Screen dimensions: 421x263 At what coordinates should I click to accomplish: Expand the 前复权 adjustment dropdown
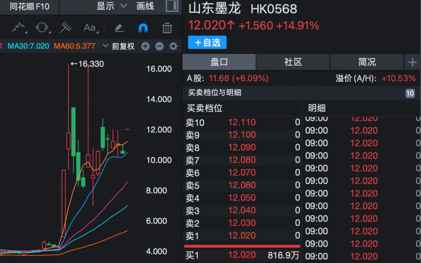point(119,46)
